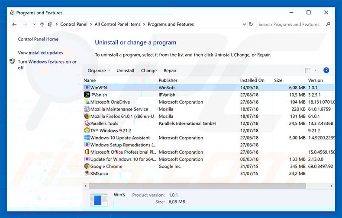
Task: Open Turn Windows features on or off
Action: tap(47, 65)
